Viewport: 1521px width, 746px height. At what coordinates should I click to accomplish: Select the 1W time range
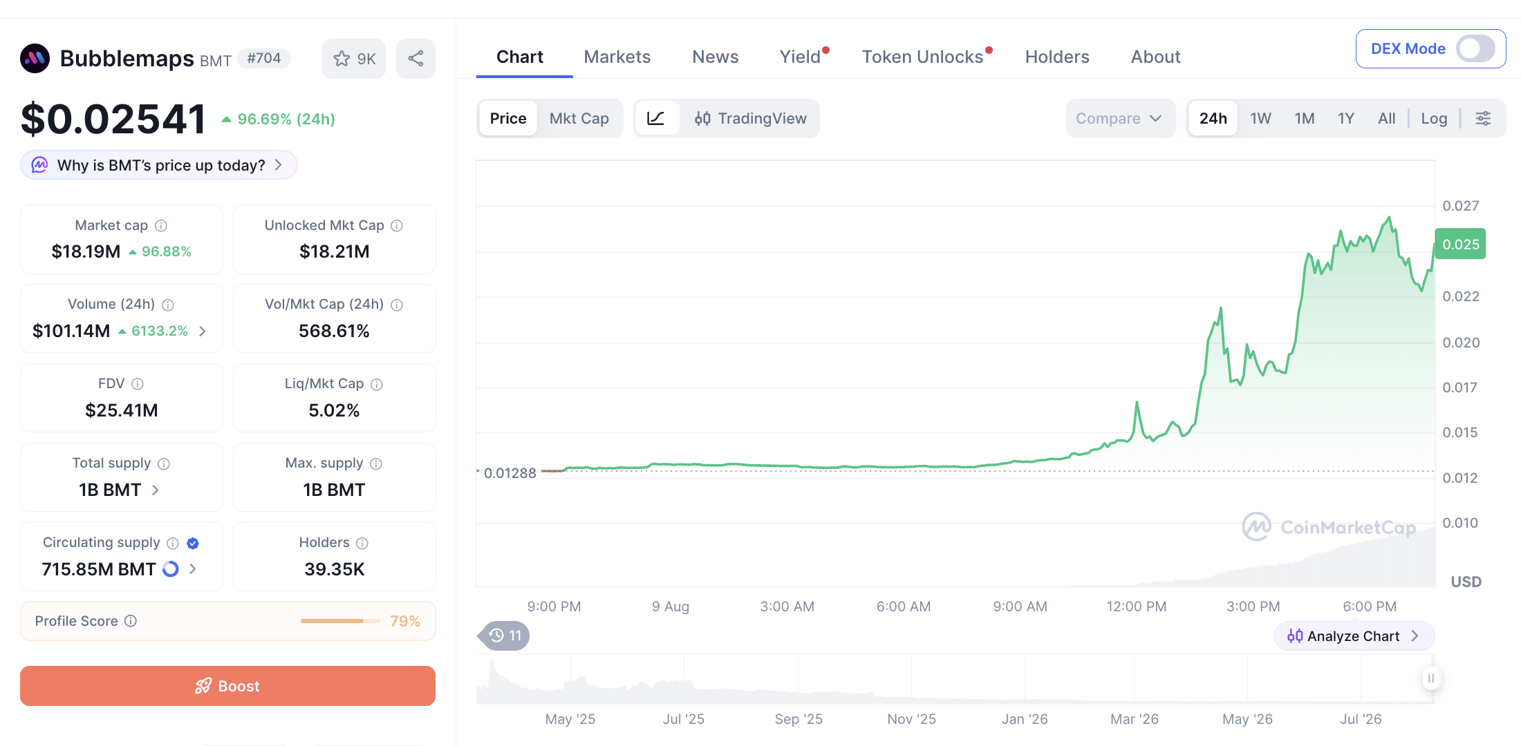pos(1260,119)
